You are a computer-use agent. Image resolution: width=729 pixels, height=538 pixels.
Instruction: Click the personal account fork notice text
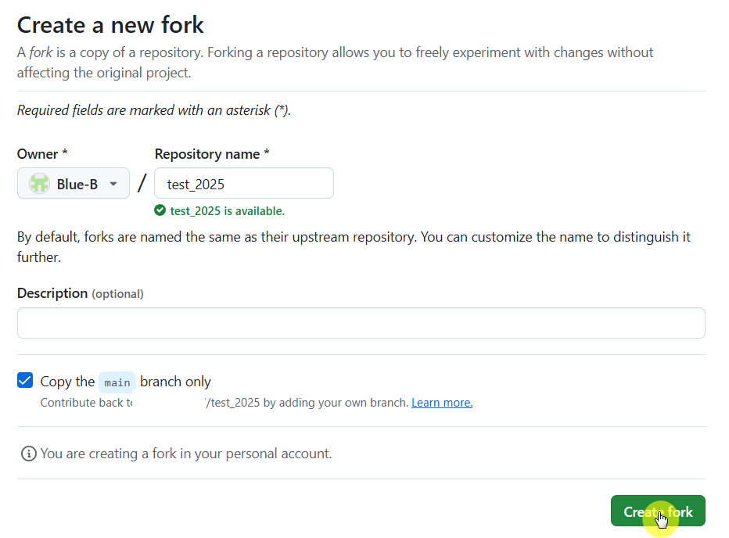(x=186, y=454)
